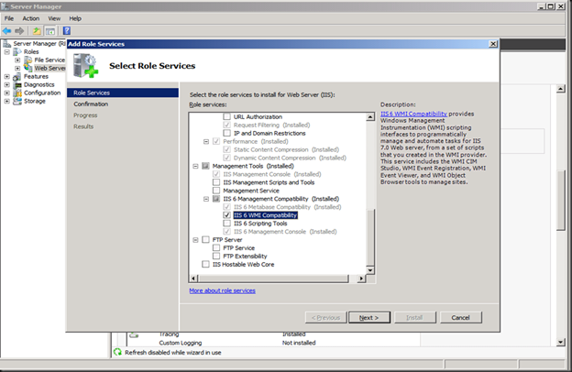Collapse IIS 6 Management Compatibility node

[206, 199]
